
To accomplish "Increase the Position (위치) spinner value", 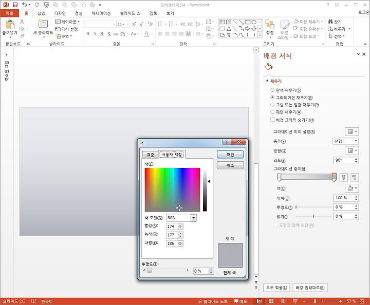I will point(356,196).
